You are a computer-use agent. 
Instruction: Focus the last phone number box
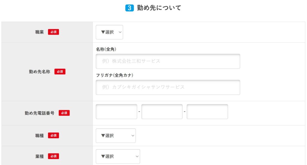207,112
